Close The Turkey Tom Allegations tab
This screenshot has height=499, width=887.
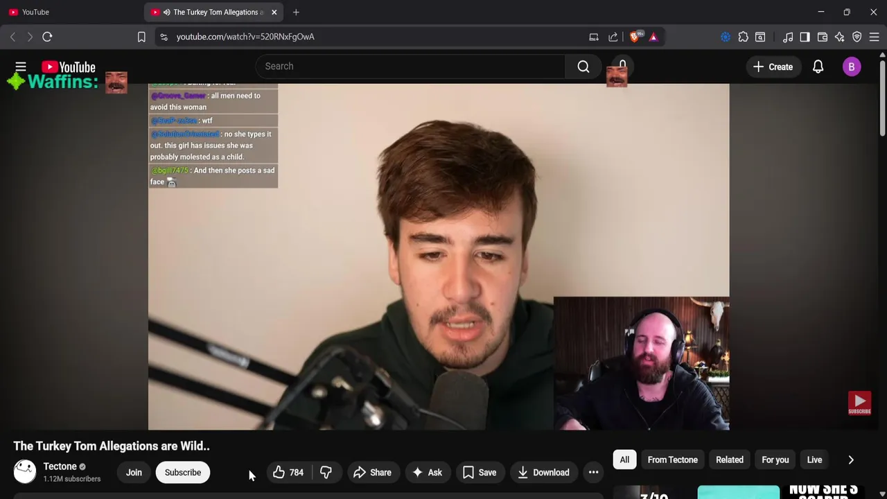[x=274, y=12]
